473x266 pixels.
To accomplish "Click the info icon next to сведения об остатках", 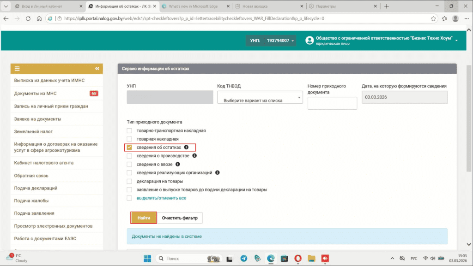I will click(x=187, y=147).
